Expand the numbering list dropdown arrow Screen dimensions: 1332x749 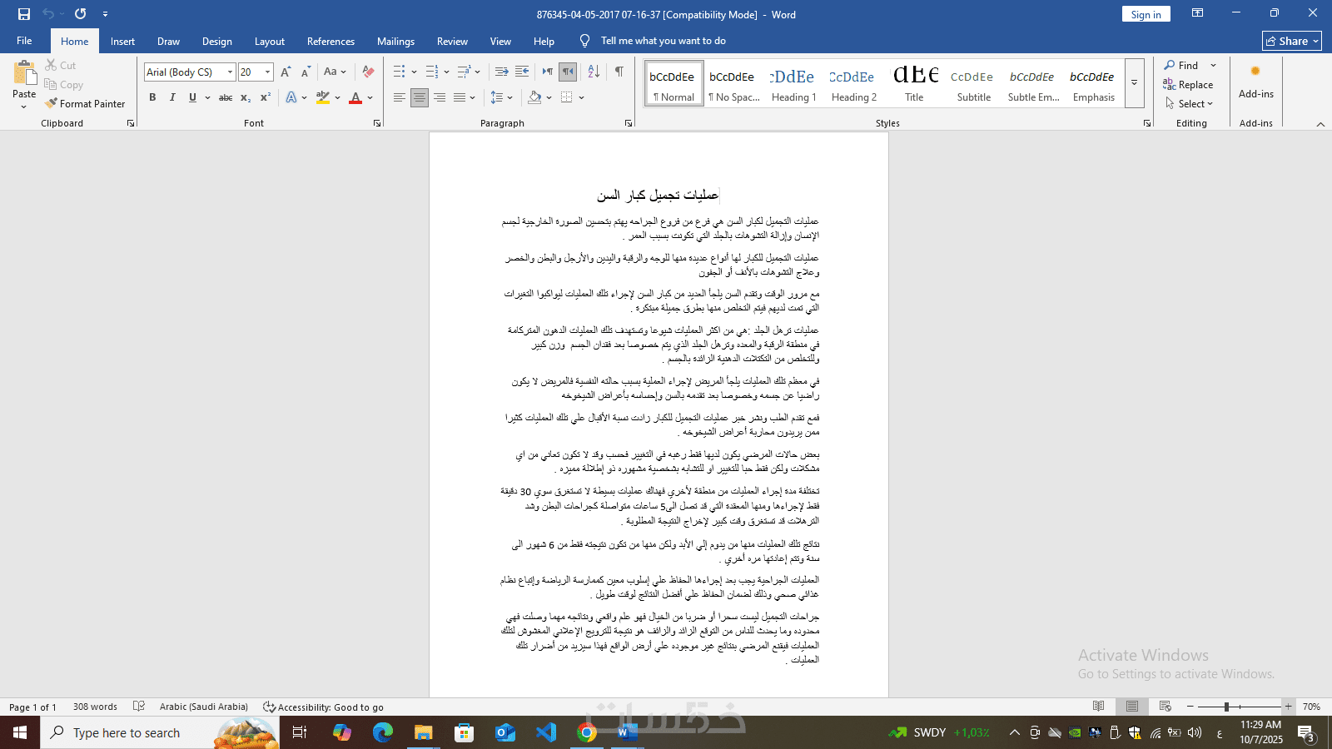446,72
